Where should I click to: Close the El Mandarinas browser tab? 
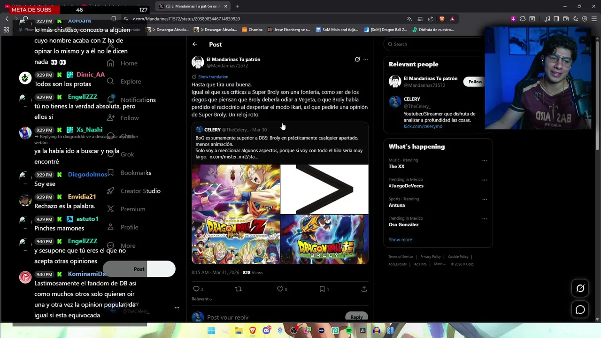(225, 6)
